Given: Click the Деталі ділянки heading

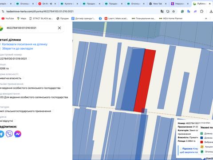Looking at the screenshot, I should (x=10, y=40).
